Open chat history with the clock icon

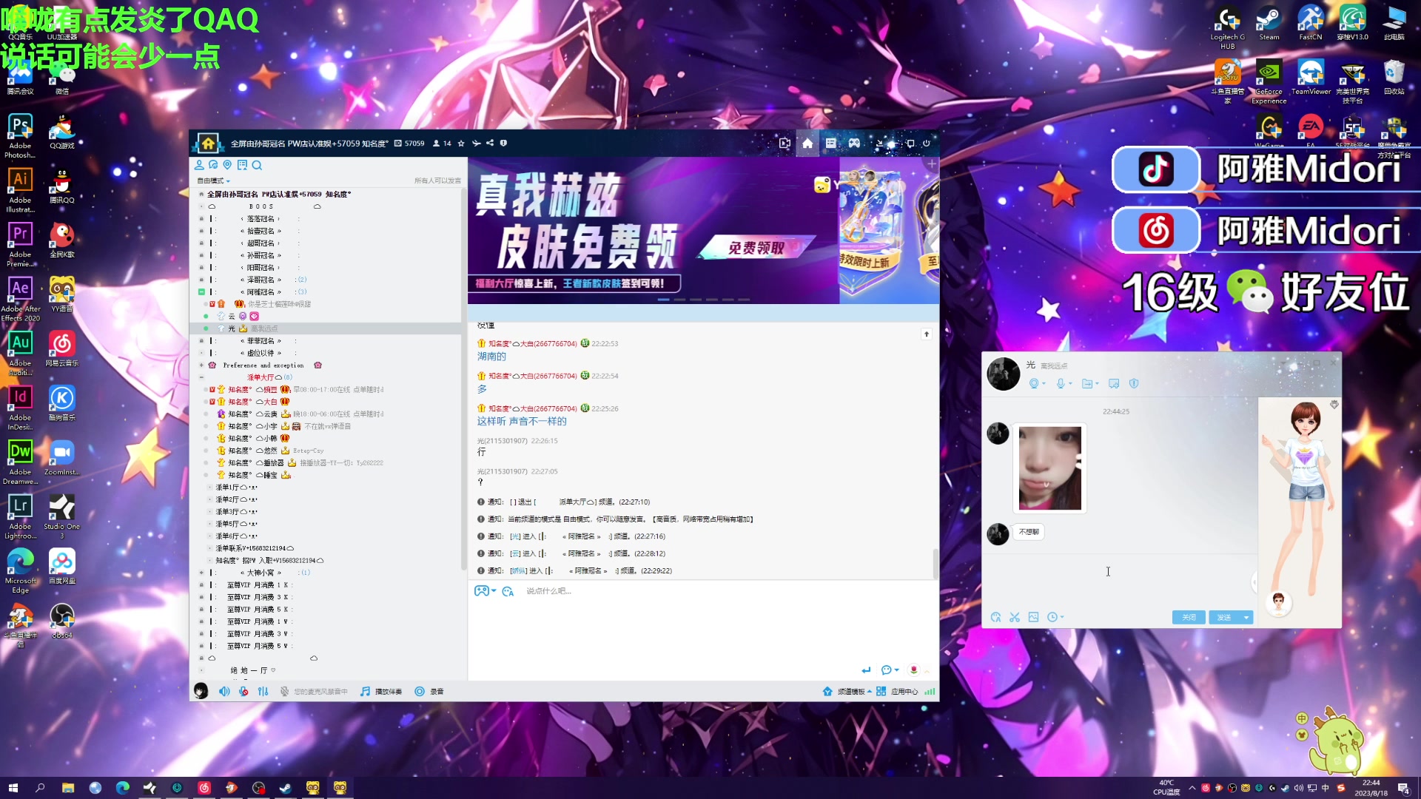pos(1050,616)
